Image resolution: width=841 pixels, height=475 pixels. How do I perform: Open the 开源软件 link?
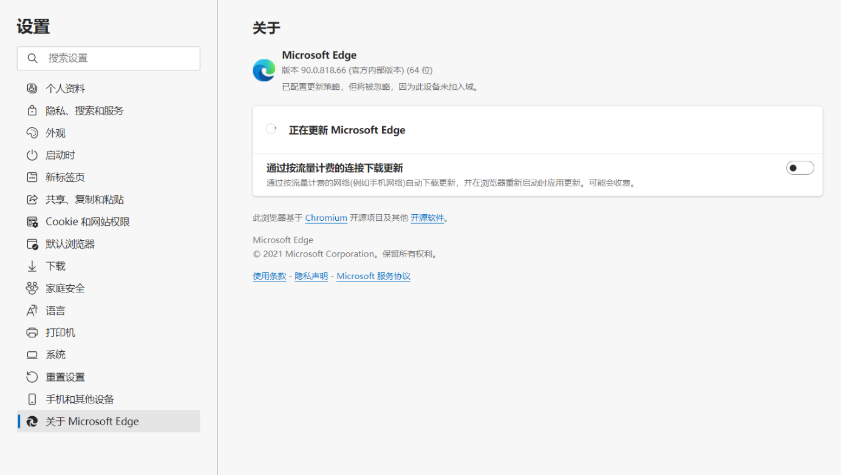pos(427,218)
